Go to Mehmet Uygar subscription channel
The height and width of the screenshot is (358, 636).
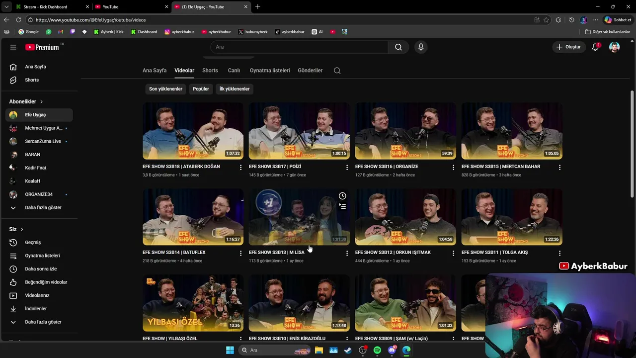pos(39,128)
